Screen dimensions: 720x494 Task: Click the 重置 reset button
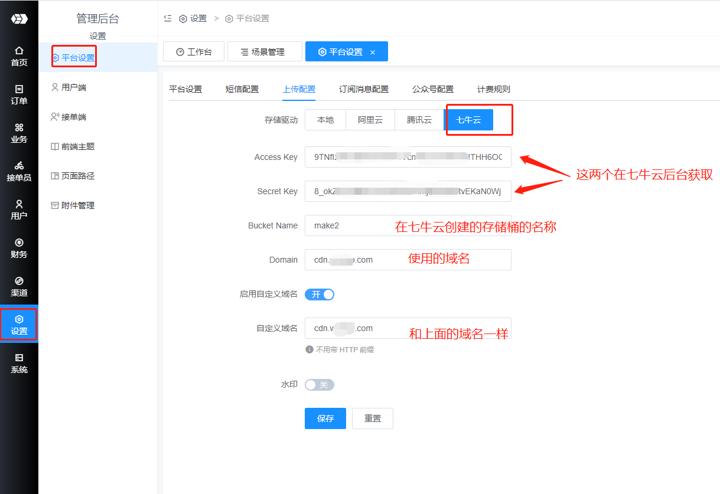click(373, 418)
